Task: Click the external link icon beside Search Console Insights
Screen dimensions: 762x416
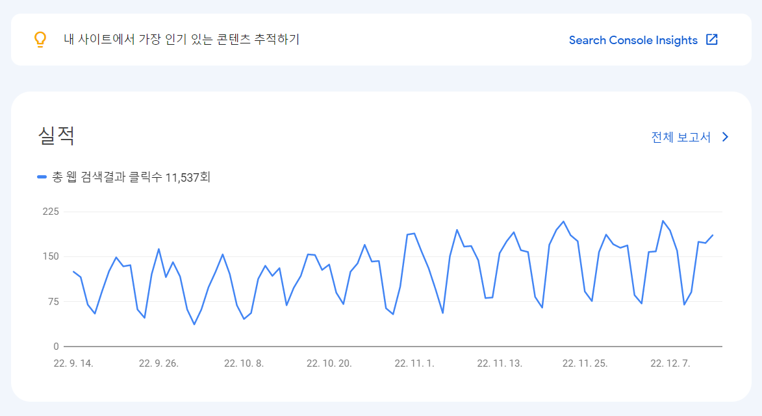Action: tap(712, 40)
